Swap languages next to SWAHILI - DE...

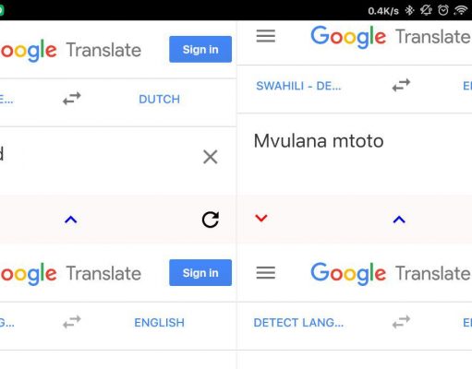[401, 85]
